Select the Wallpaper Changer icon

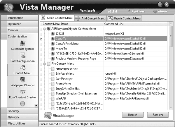click(x=22, y=80)
